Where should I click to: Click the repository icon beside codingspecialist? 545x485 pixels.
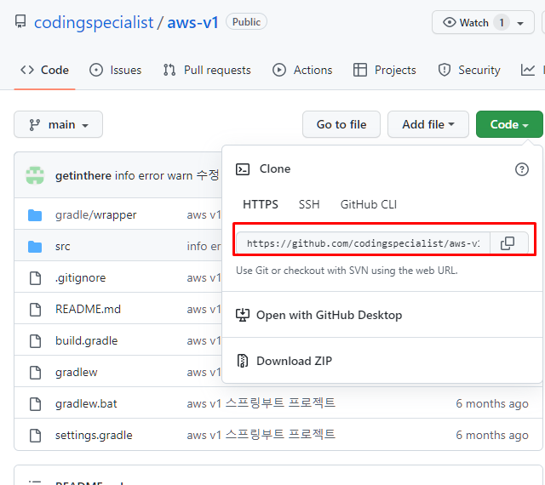pos(20,21)
